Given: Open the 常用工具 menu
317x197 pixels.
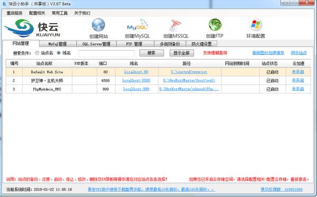Looking at the screenshot, I should click(x=60, y=13).
